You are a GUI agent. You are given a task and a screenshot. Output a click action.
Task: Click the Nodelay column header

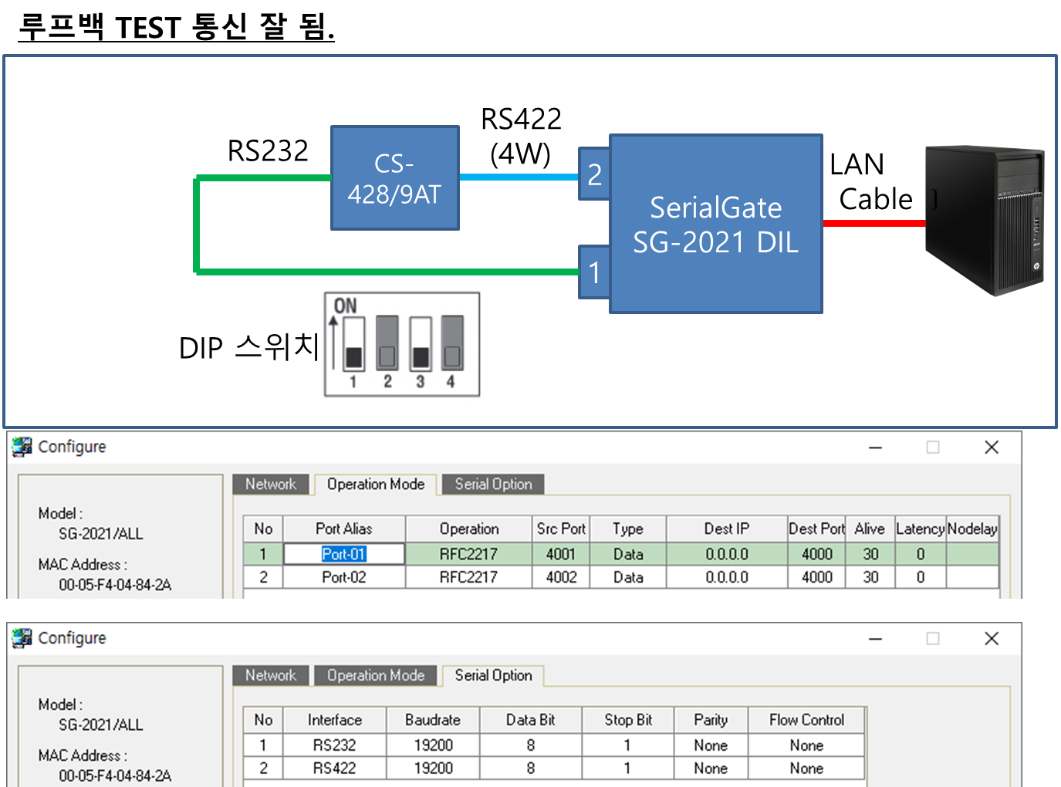[972, 529]
